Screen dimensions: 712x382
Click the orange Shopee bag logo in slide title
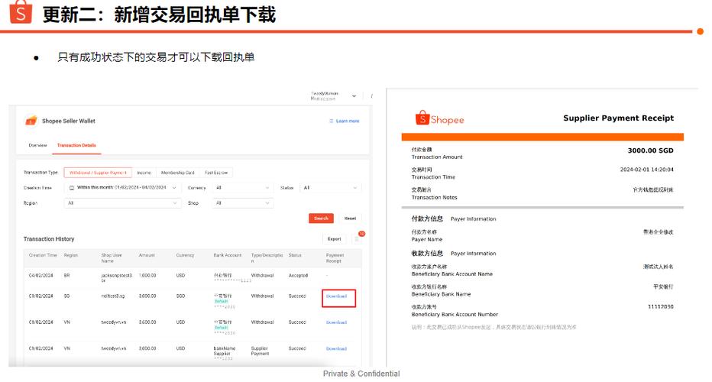pyautogui.click(x=21, y=11)
